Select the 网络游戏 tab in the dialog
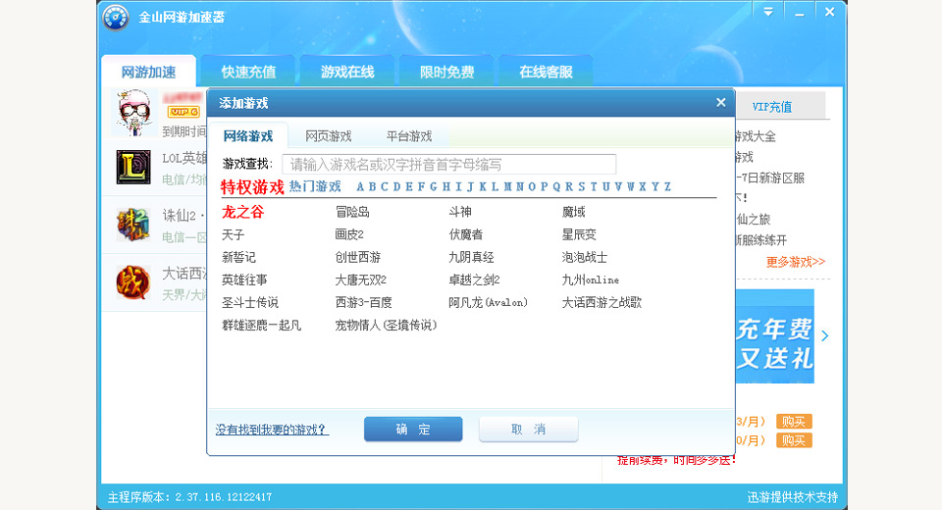Viewport: 942px width, 510px height. 248,136
